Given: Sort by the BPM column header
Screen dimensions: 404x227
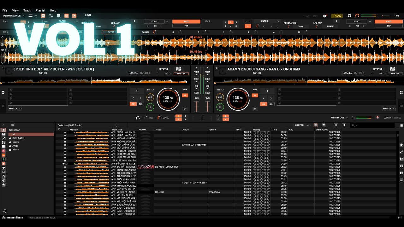Looking at the screenshot, I should point(239,130).
